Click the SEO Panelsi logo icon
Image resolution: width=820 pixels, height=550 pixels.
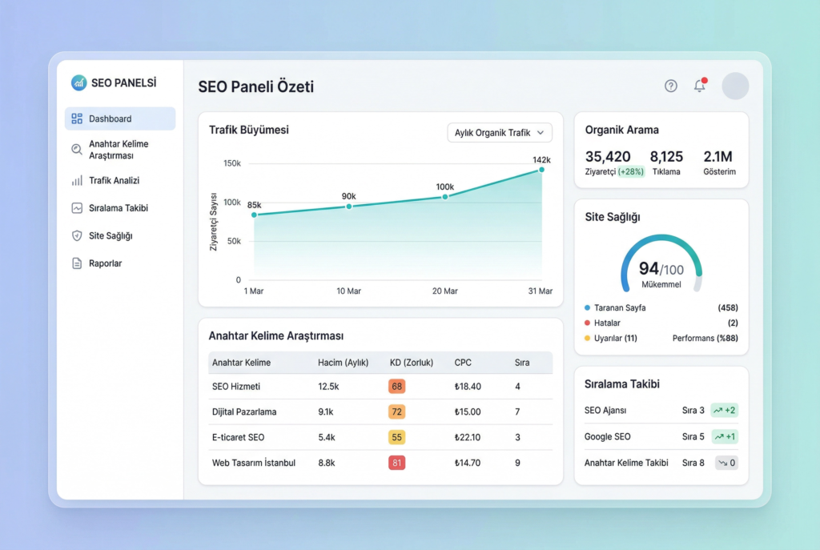[78, 82]
